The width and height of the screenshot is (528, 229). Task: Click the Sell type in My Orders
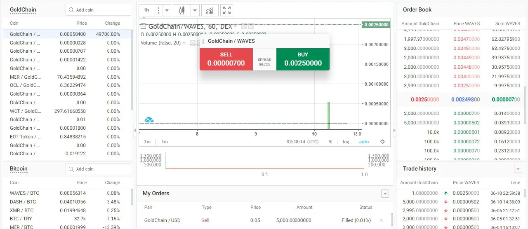[x=205, y=220]
